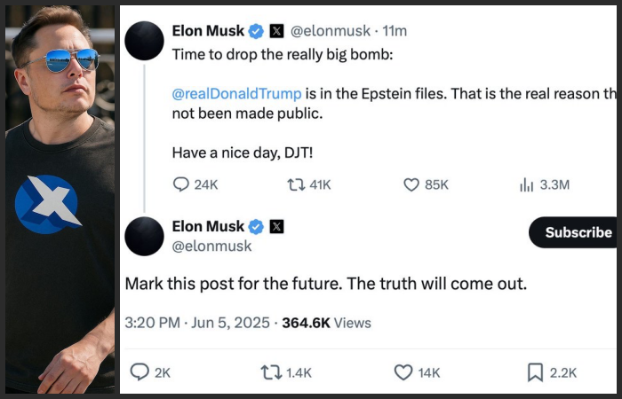The image size is (622, 399).
Task: Click the blue verified badge on top tweet
Action: click(256, 31)
